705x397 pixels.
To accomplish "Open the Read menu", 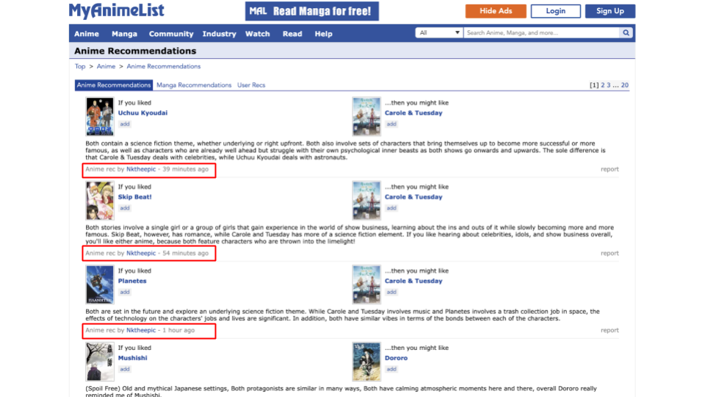I will 292,34.
